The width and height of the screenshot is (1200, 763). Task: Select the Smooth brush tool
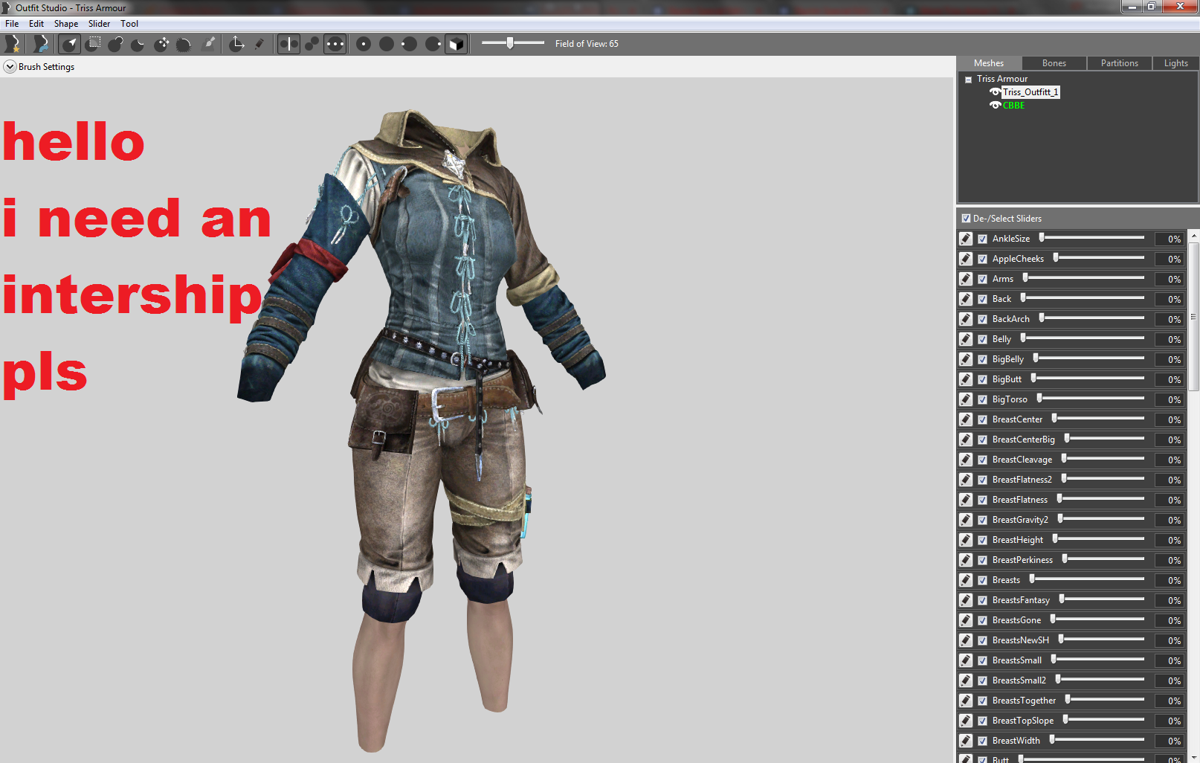[x=184, y=43]
